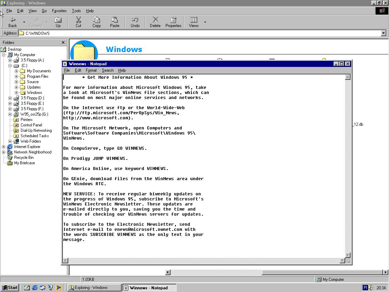
Task: Collapse the My Computer tree node
Action: click(4, 55)
